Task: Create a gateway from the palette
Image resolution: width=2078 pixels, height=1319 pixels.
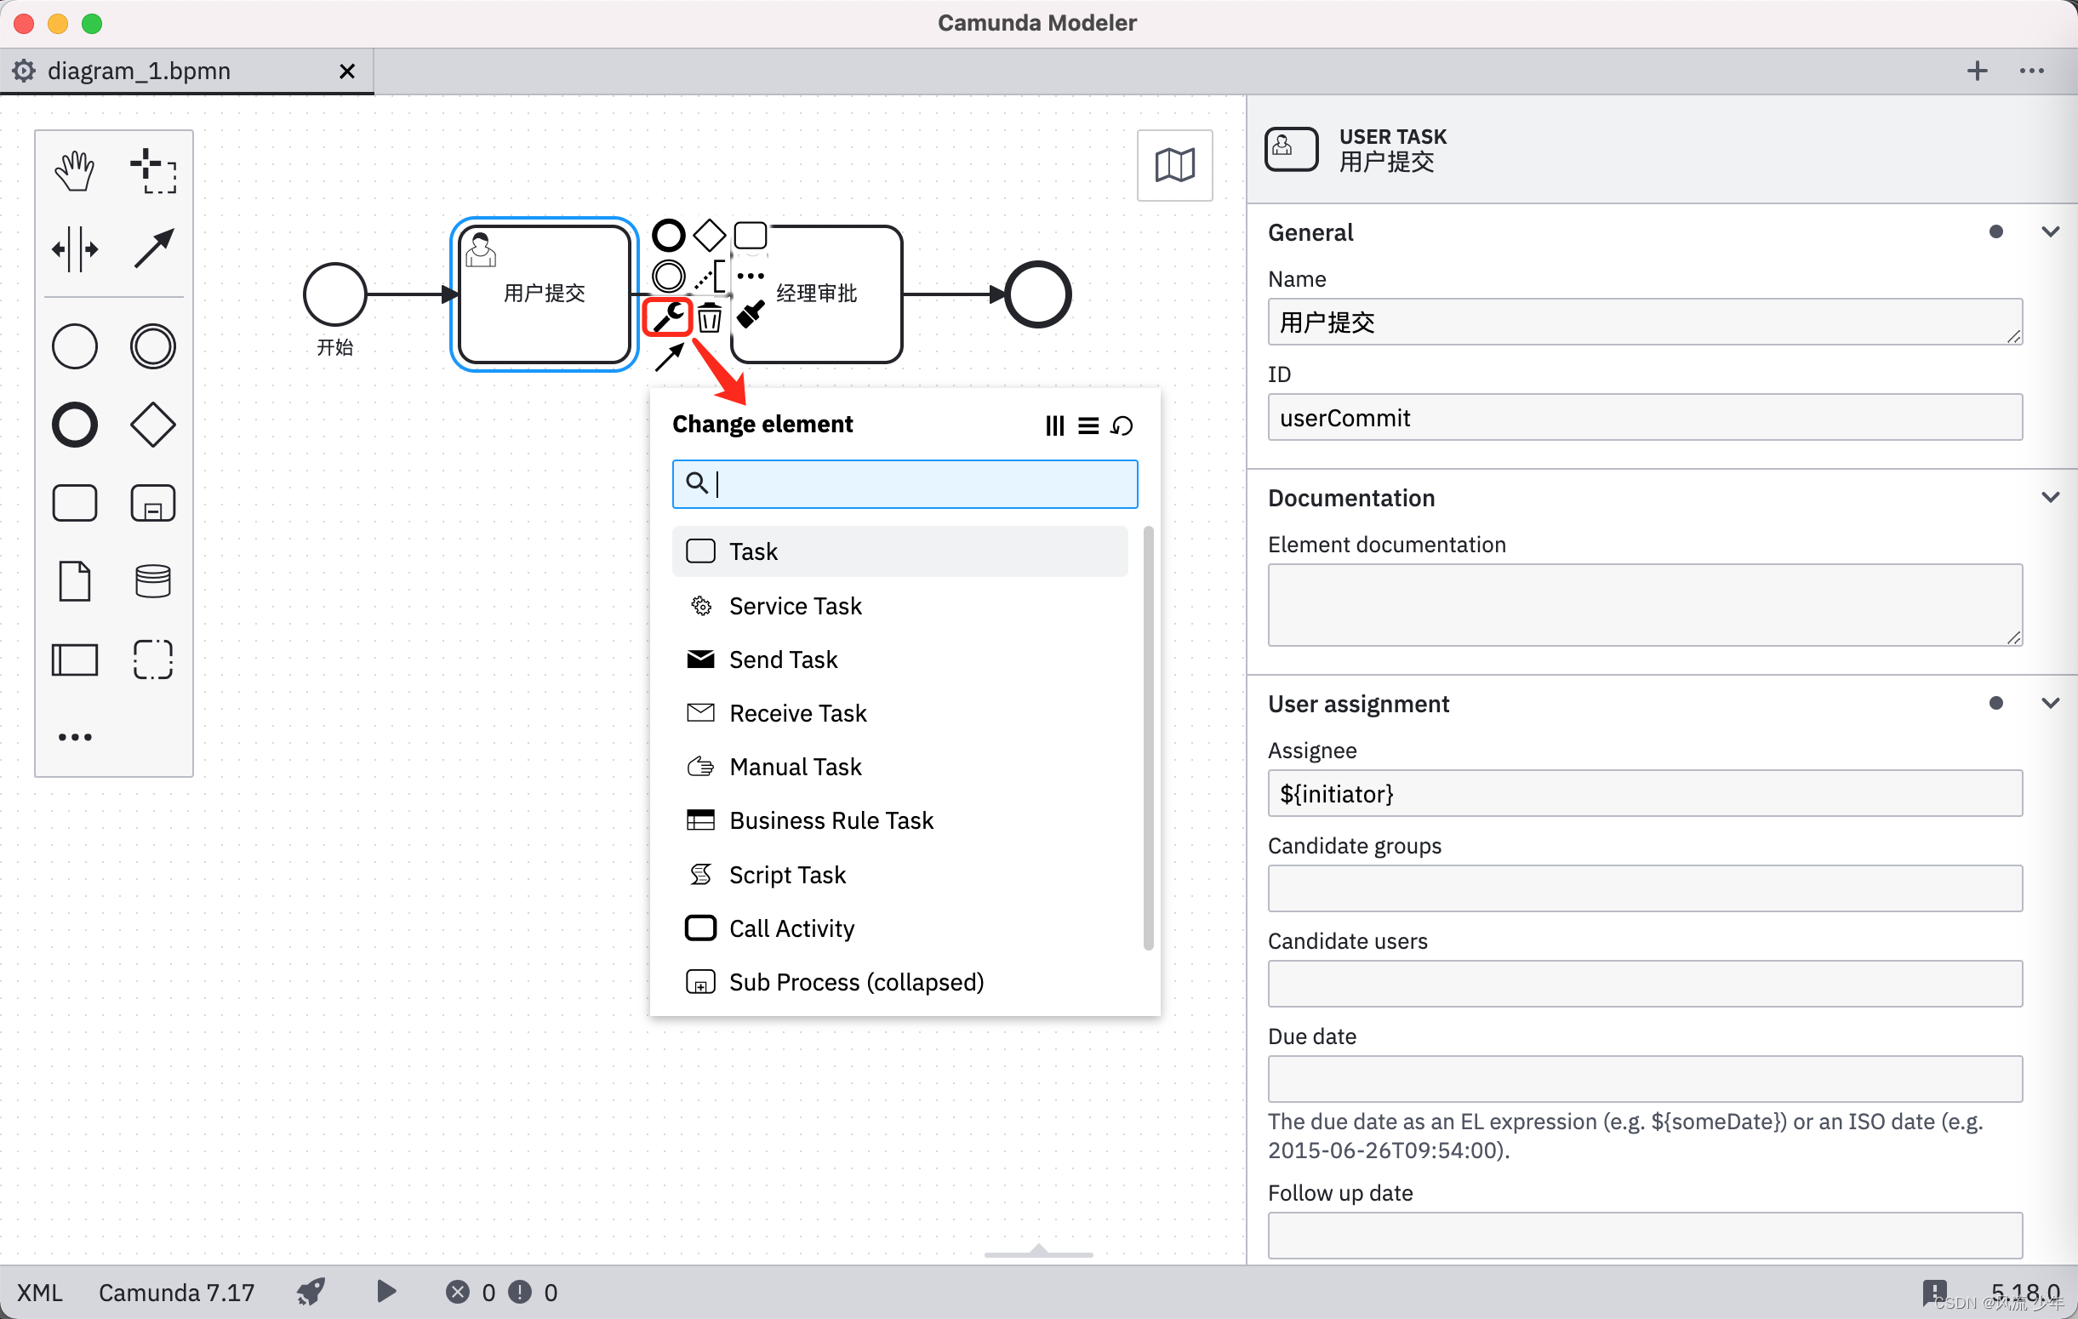Action: [x=152, y=425]
